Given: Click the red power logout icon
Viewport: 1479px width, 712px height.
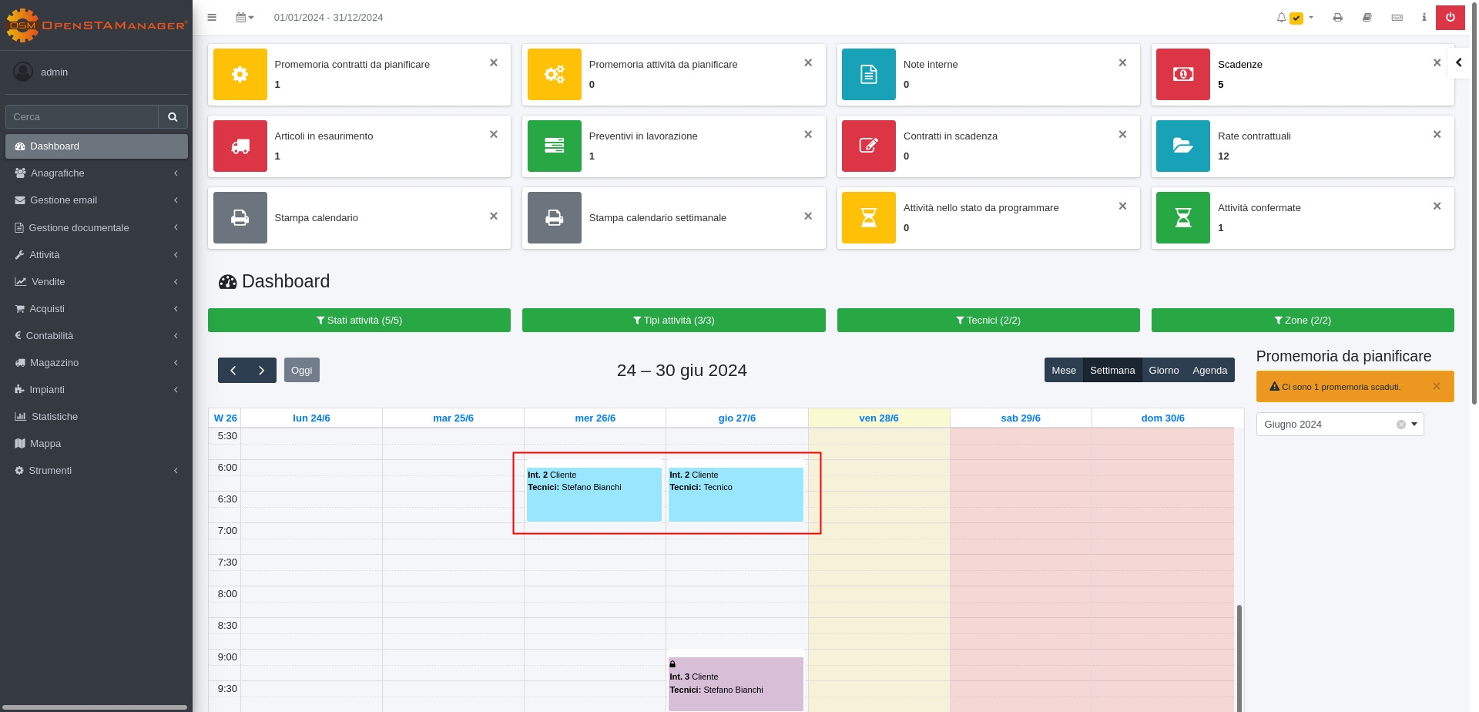Looking at the screenshot, I should coord(1450,17).
